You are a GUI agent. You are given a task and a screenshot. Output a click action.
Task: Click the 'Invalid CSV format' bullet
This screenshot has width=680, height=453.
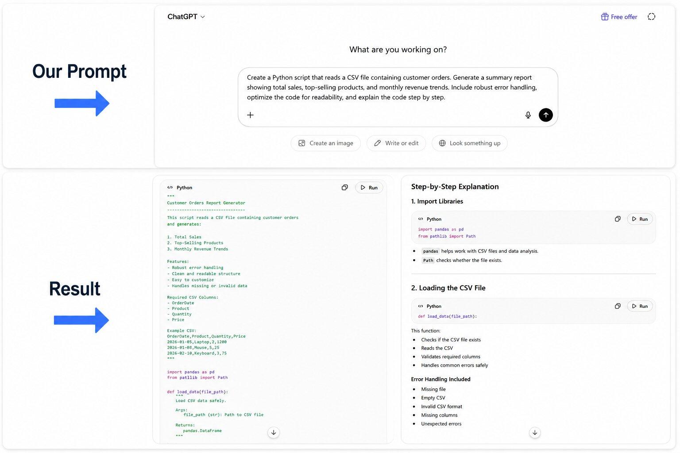pyautogui.click(x=441, y=407)
